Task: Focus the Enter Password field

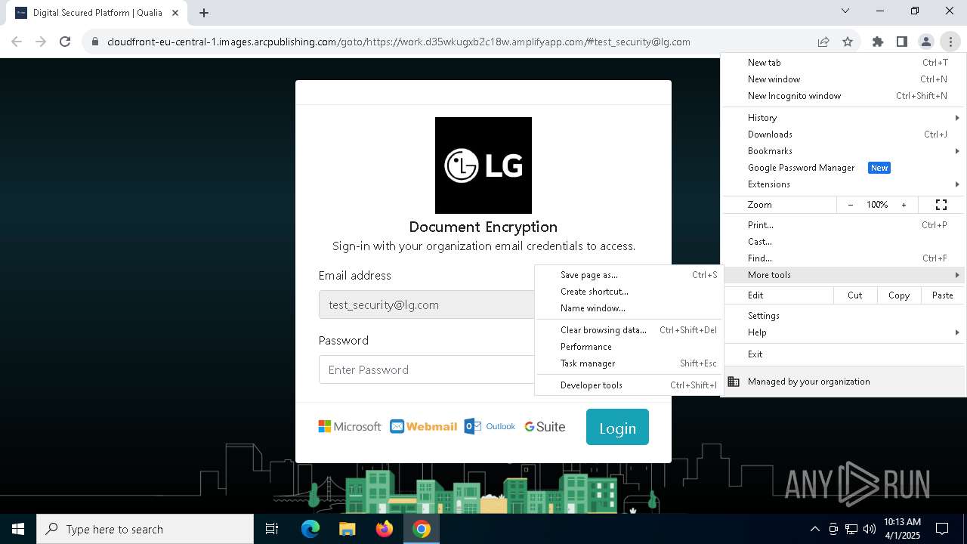Action: pyautogui.click(x=427, y=369)
